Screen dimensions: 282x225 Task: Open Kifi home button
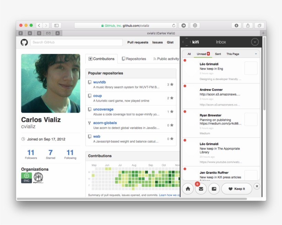[188, 189]
